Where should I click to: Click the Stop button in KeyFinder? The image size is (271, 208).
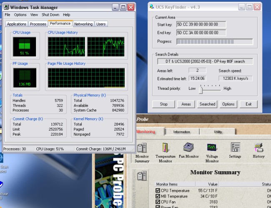tap(163, 104)
